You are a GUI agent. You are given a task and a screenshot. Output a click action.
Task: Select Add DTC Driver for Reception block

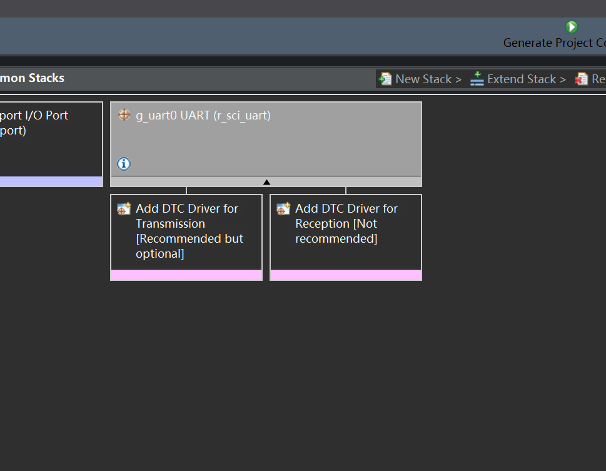[345, 232]
